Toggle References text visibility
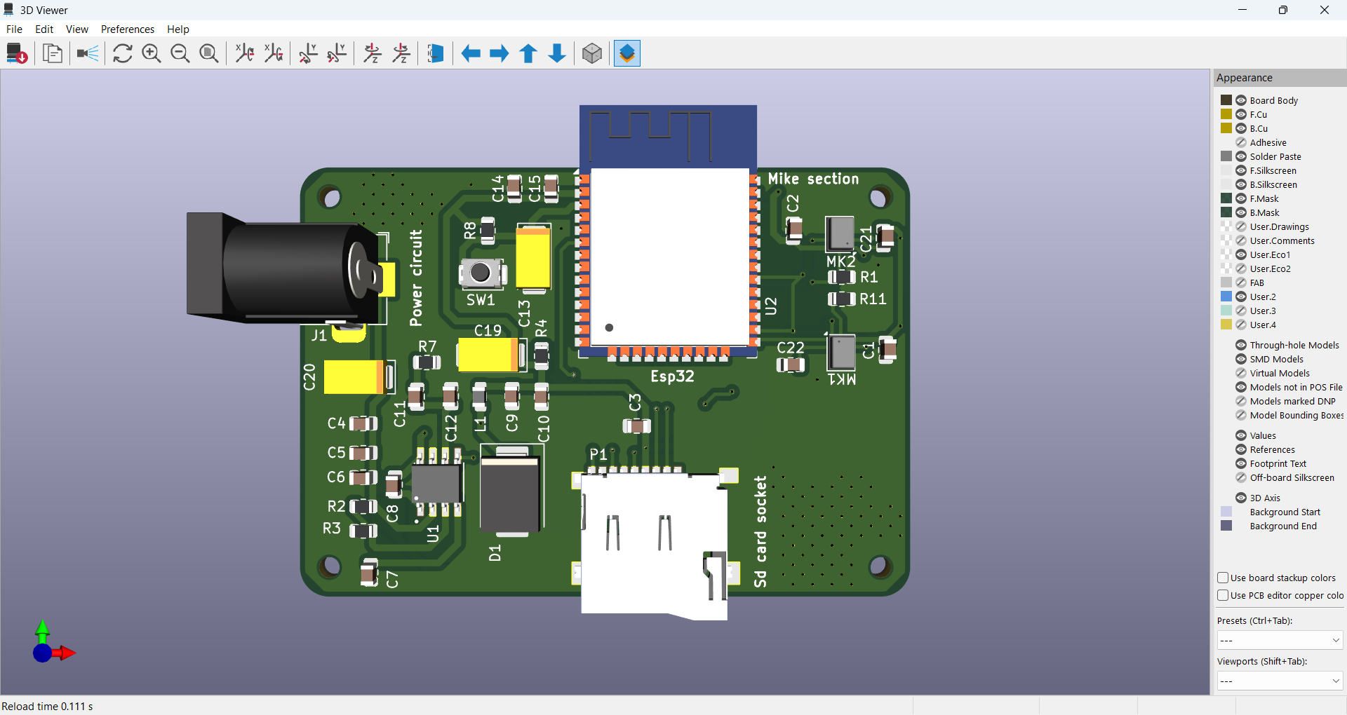Screen dimensions: 1347x715 [x=1241, y=449]
